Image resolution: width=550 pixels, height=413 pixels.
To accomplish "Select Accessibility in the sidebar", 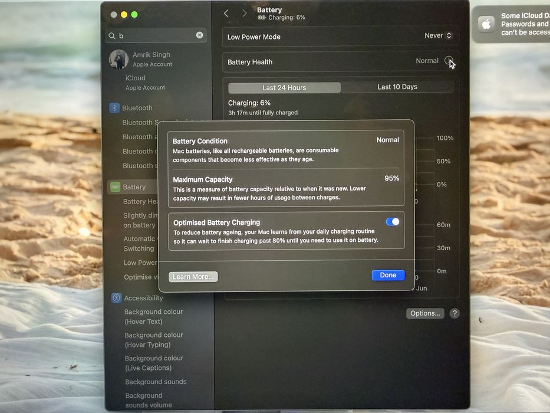I will click(x=143, y=298).
